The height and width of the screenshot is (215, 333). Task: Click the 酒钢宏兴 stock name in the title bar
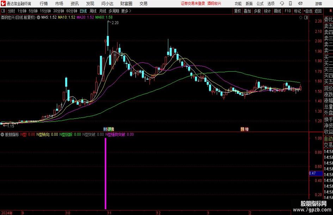coord(214,4)
